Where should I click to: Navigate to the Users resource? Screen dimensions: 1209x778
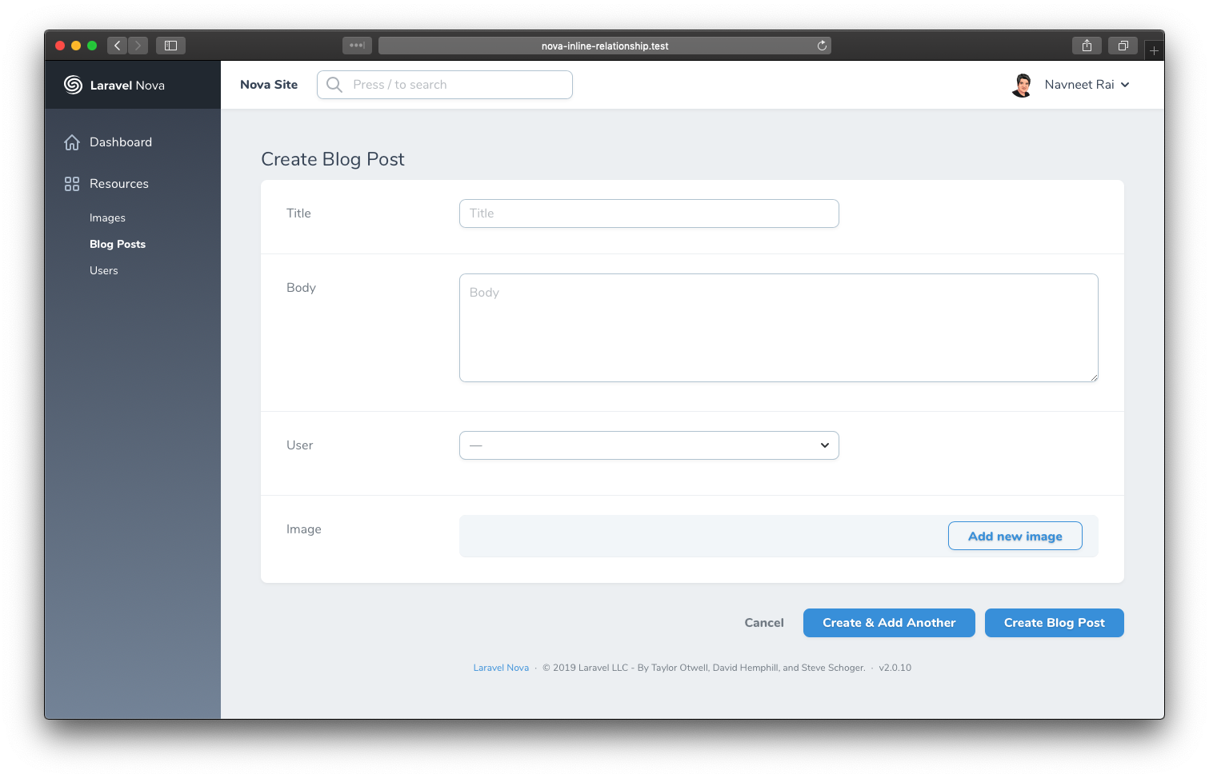point(103,270)
